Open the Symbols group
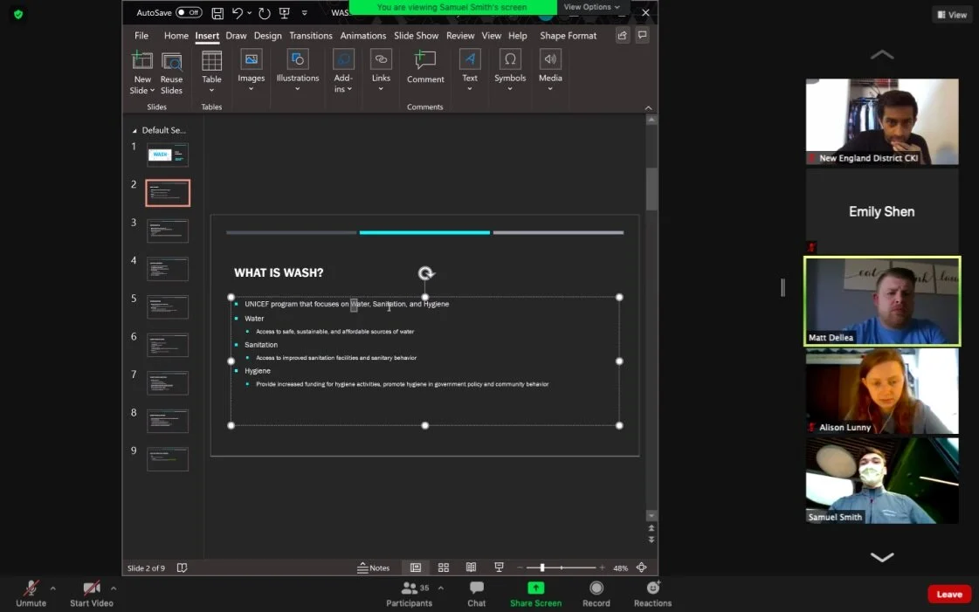This screenshot has width=979, height=612. pyautogui.click(x=509, y=71)
